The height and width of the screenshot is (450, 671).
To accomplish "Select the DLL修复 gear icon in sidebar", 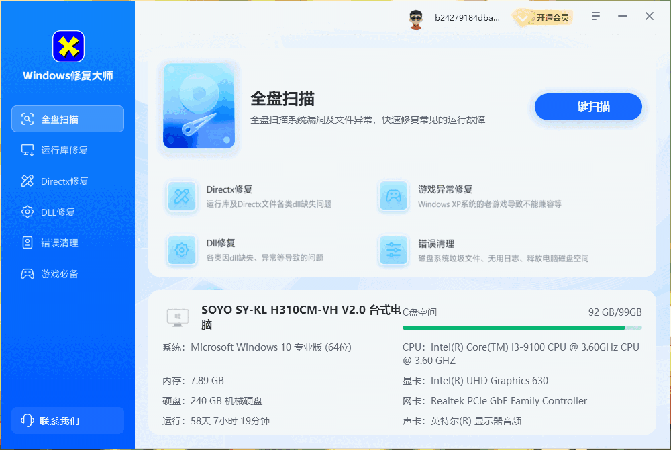I will pos(27,212).
